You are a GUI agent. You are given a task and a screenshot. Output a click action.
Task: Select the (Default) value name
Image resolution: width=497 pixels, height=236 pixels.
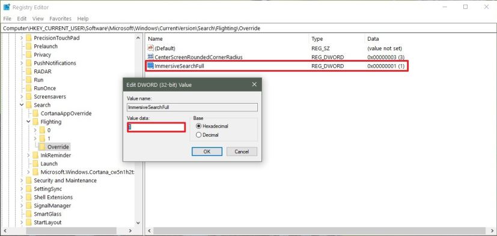coord(165,48)
